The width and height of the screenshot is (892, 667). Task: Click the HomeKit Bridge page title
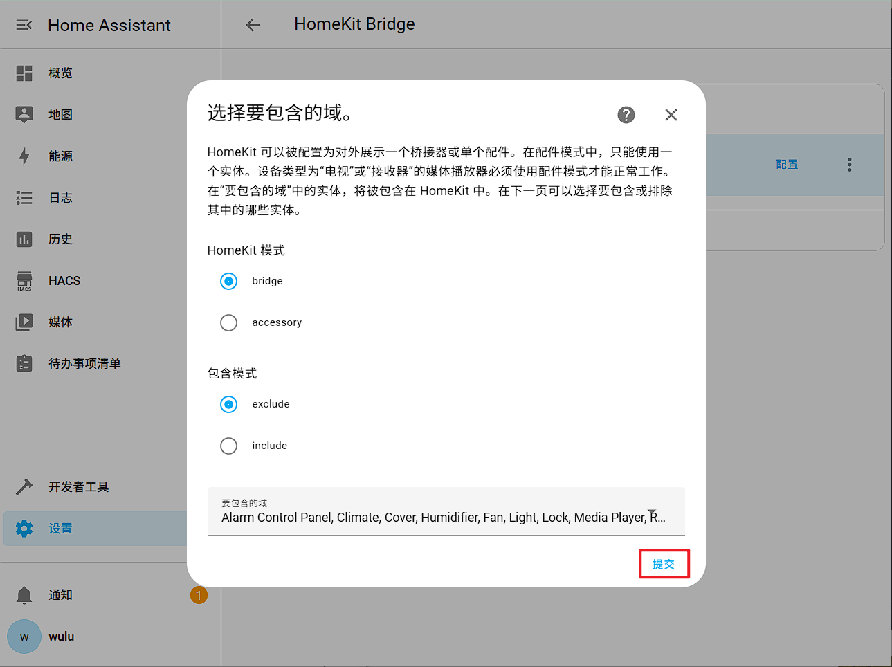tap(354, 24)
